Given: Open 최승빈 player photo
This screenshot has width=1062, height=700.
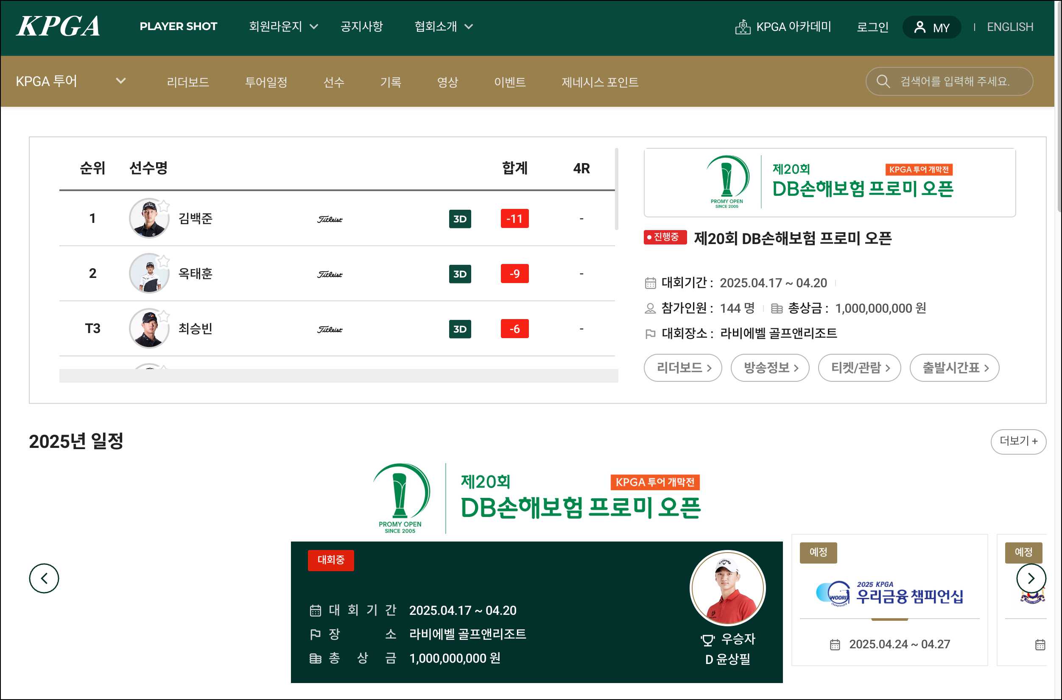Looking at the screenshot, I should [148, 328].
